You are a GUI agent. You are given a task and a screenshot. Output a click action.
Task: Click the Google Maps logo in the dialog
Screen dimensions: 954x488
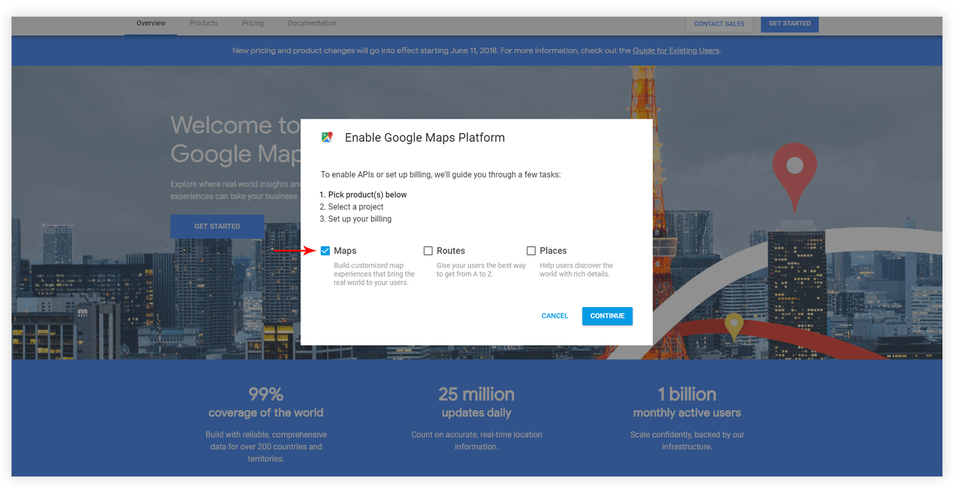(327, 137)
